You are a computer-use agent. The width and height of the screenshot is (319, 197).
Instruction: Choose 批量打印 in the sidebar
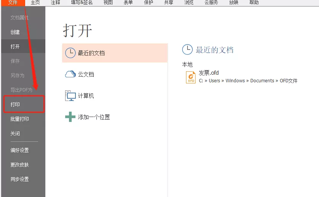(19, 119)
